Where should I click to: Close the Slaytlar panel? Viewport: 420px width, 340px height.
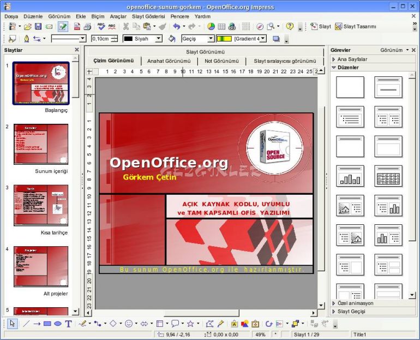[x=77, y=50]
